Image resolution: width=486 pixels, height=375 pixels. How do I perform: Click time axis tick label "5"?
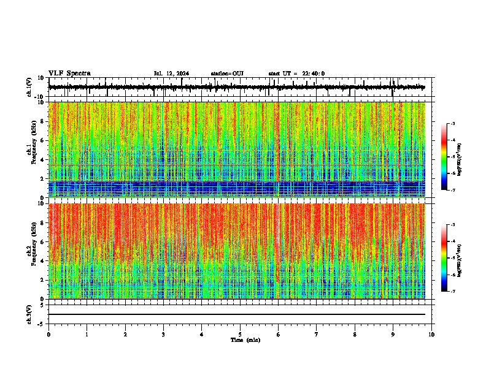240,335
